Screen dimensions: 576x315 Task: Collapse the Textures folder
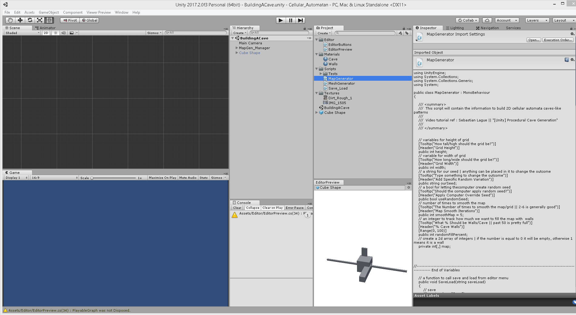tap(317, 93)
